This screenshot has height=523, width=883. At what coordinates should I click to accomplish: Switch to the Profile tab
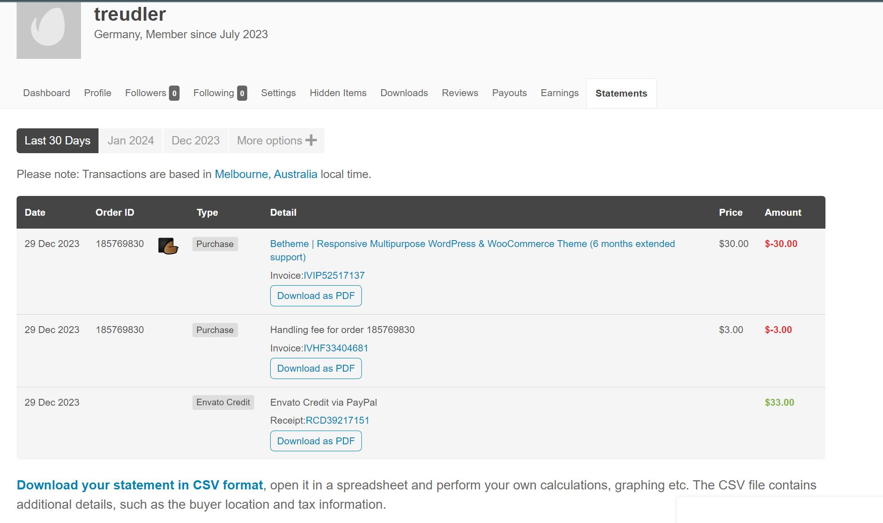pyautogui.click(x=98, y=93)
